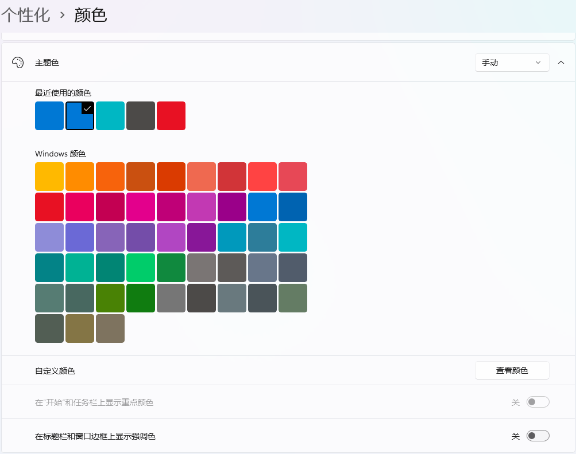Image resolution: width=576 pixels, height=454 pixels.
Task: Go back to 个性化 in the breadcrumb
Action: 25,15
